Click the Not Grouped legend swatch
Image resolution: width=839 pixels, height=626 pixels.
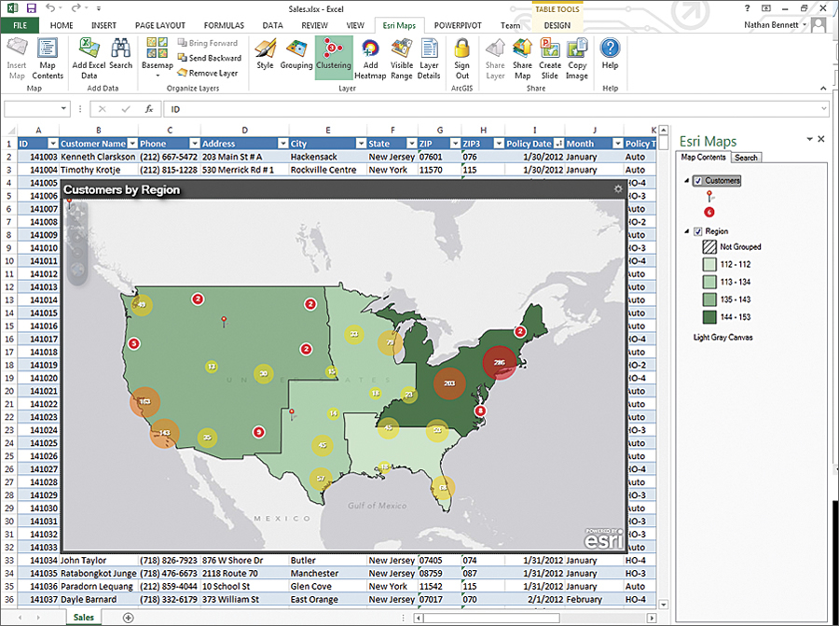click(x=709, y=247)
